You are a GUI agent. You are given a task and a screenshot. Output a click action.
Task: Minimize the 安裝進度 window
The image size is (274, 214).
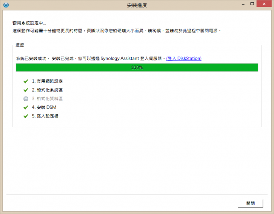coord(243,4)
